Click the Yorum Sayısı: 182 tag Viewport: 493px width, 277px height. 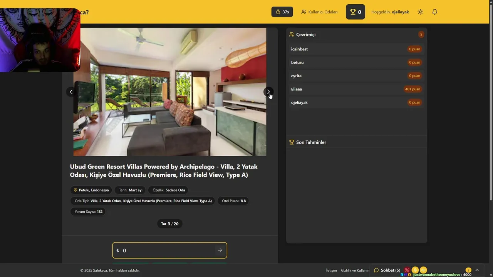click(x=88, y=212)
